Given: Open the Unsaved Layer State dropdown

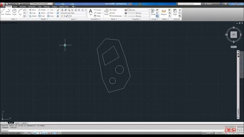Looking at the screenshot, I should click(74, 13).
